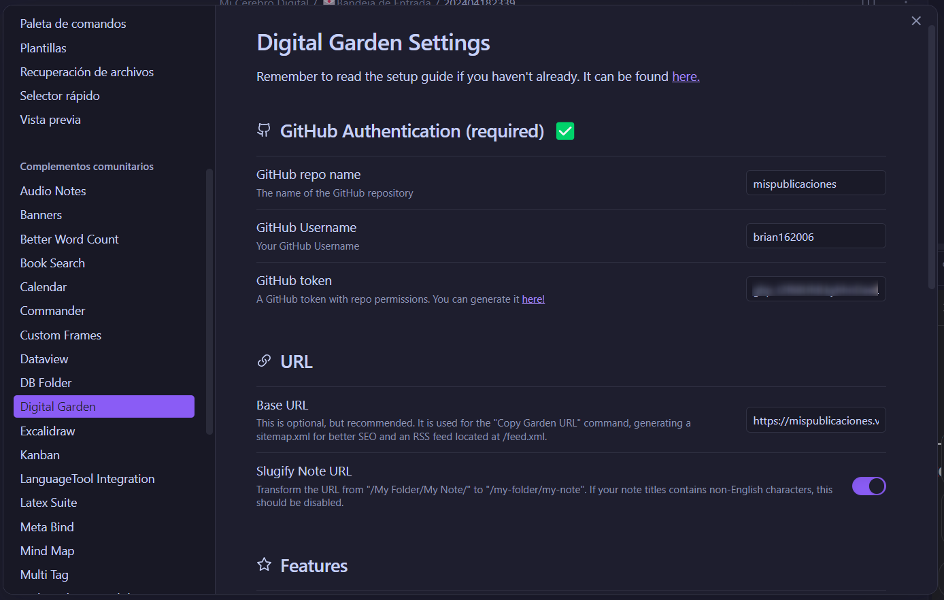This screenshot has height=600, width=944.
Task: Go to Paleta de comandos settings
Action: coord(73,24)
